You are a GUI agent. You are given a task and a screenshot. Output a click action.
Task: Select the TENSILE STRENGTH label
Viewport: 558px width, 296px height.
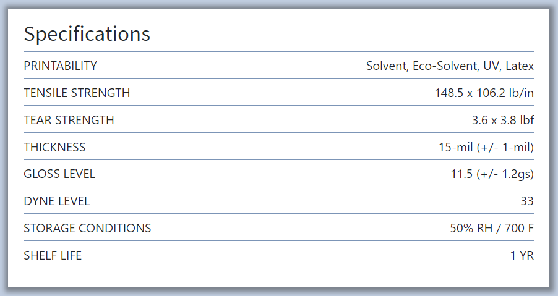coord(77,93)
